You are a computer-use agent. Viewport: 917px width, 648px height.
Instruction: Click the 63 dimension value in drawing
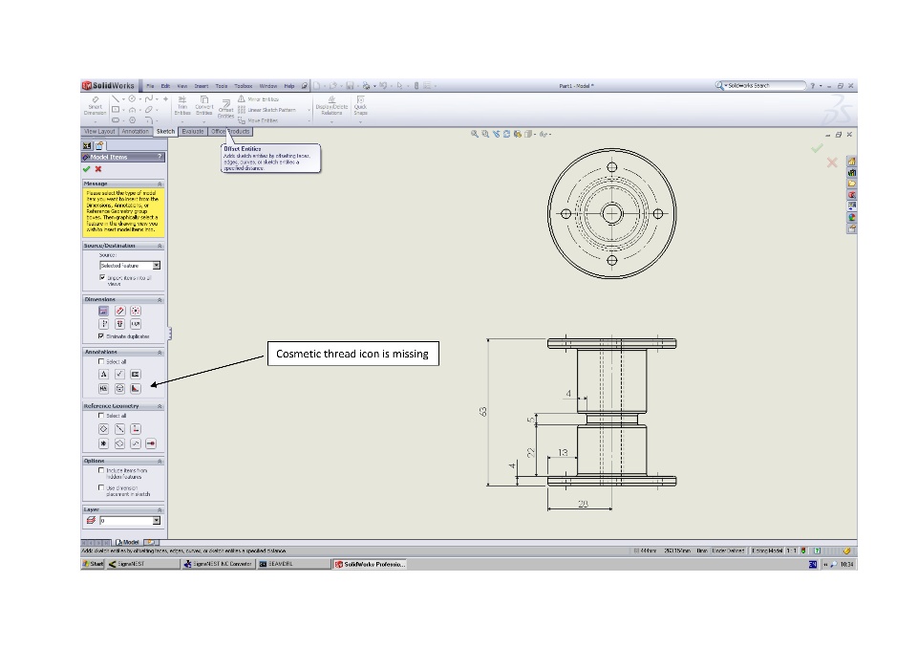(483, 412)
